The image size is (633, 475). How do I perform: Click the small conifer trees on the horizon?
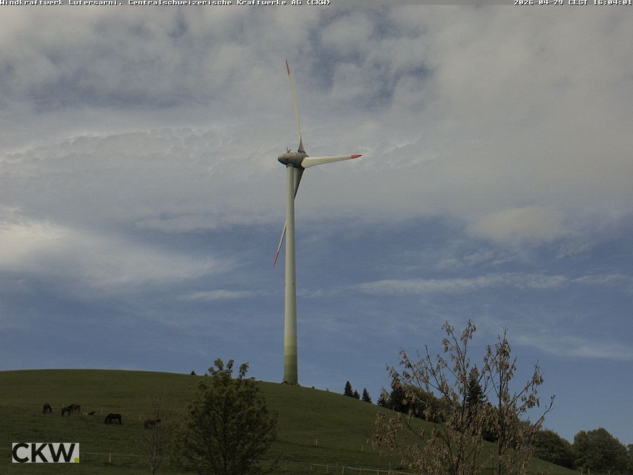(357, 392)
